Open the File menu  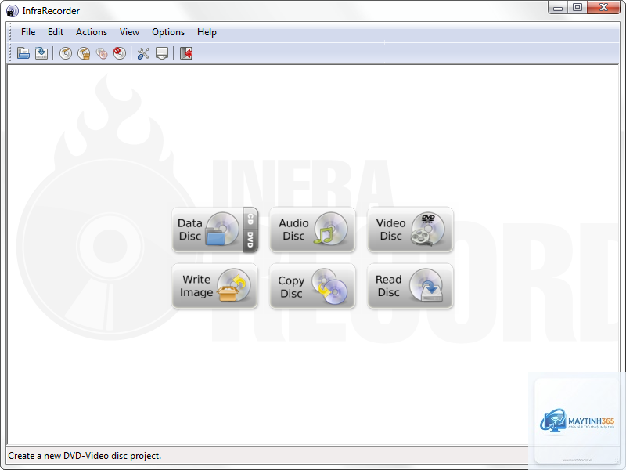[x=28, y=32]
